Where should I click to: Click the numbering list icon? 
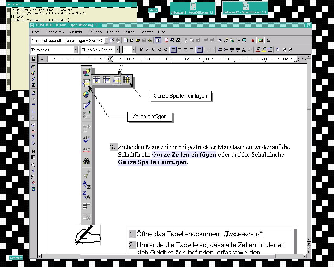(220, 50)
